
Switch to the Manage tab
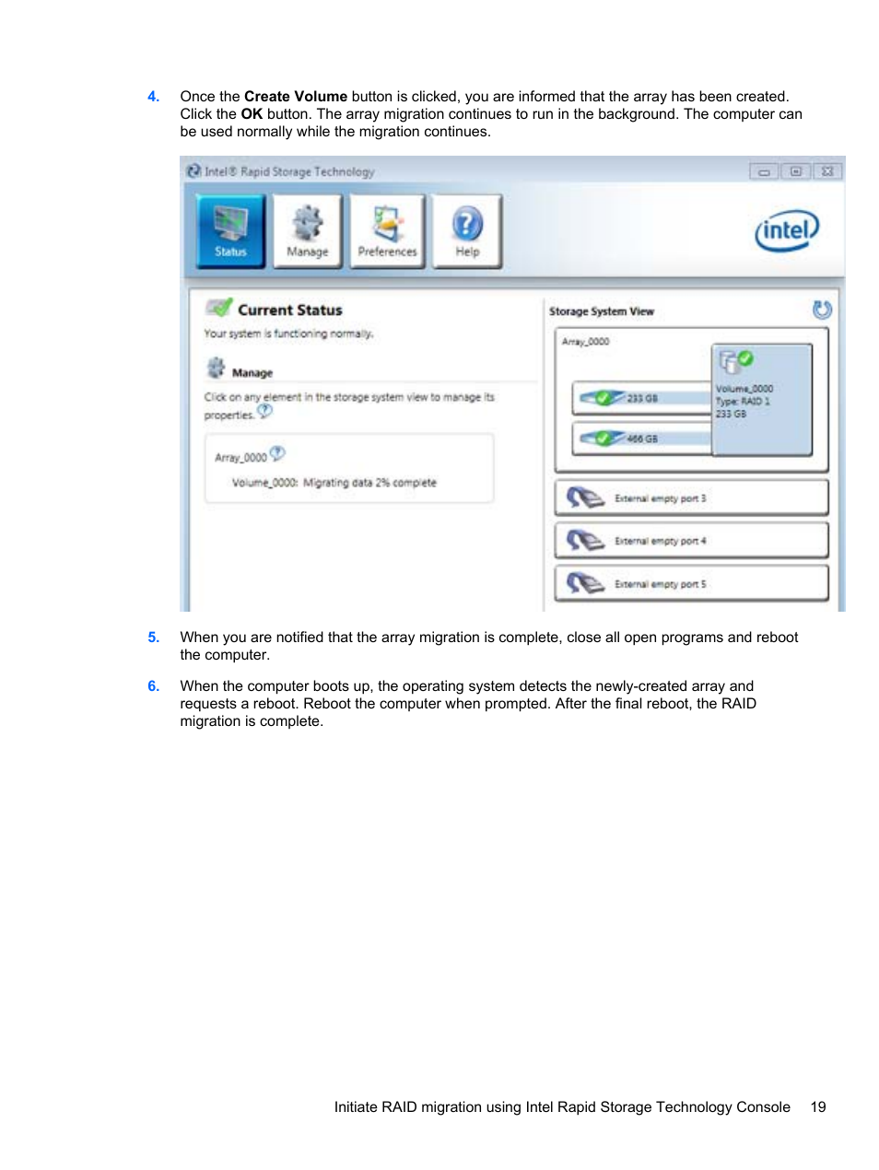[308, 231]
